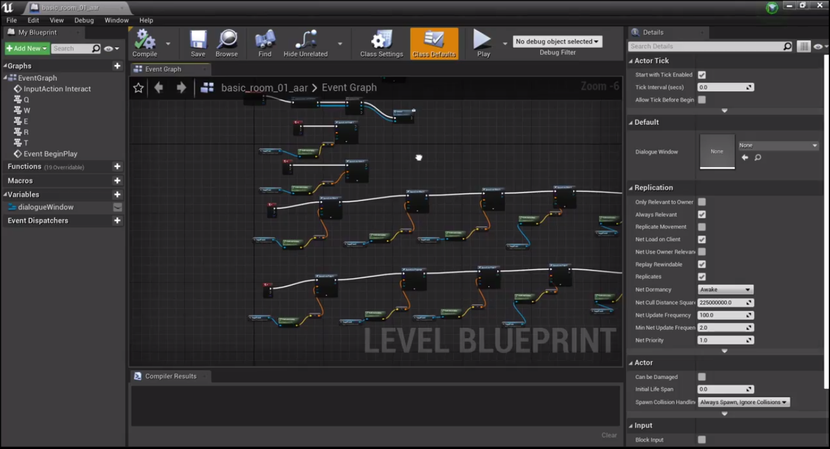Add new event dispatcher with plus
The image size is (830, 449).
tap(117, 220)
